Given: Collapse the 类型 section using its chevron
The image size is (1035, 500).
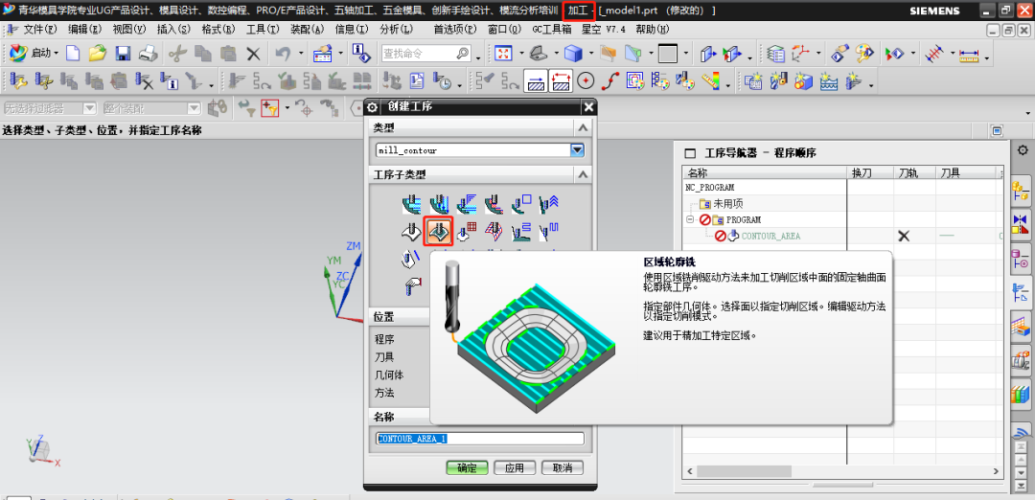Looking at the screenshot, I should [x=581, y=127].
